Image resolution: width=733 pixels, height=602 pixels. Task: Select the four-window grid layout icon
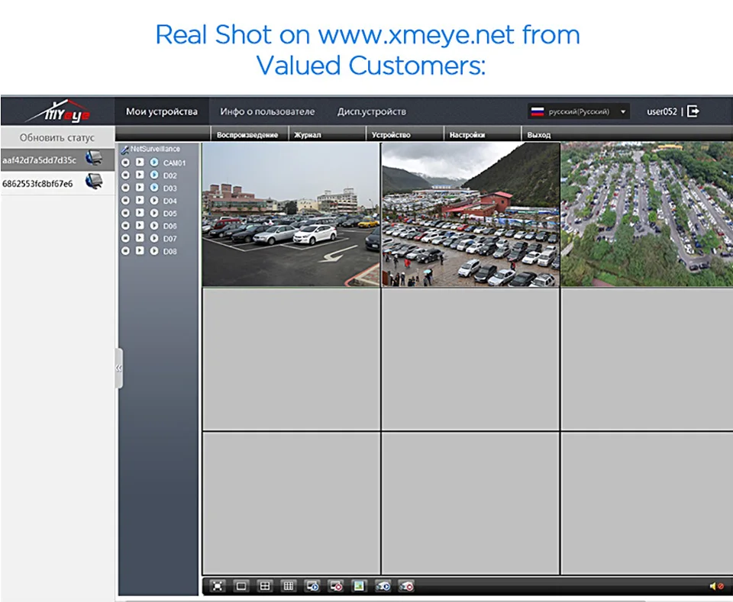(265, 586)
